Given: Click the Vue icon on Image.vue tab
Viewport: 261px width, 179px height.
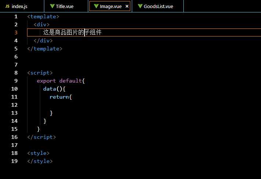Looking at the screenshot, I should [96, 6].
